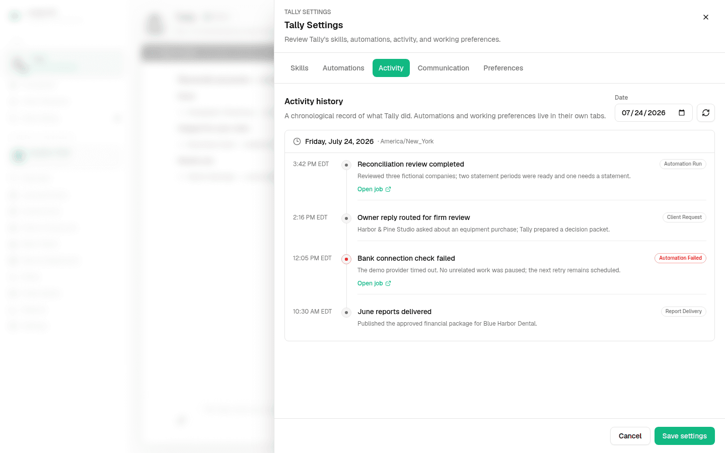Viewport: 725px width, 453px height.
Task: Close the Tally Settings panel
Action: (706, 17)
